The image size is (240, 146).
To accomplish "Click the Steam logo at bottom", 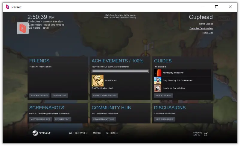I will point(41,133).
